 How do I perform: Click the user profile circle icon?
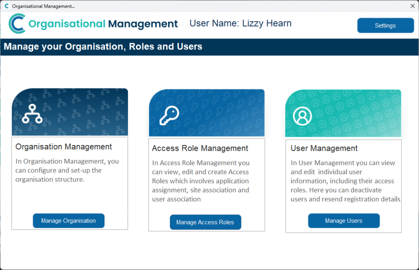[x=302, y=116]
